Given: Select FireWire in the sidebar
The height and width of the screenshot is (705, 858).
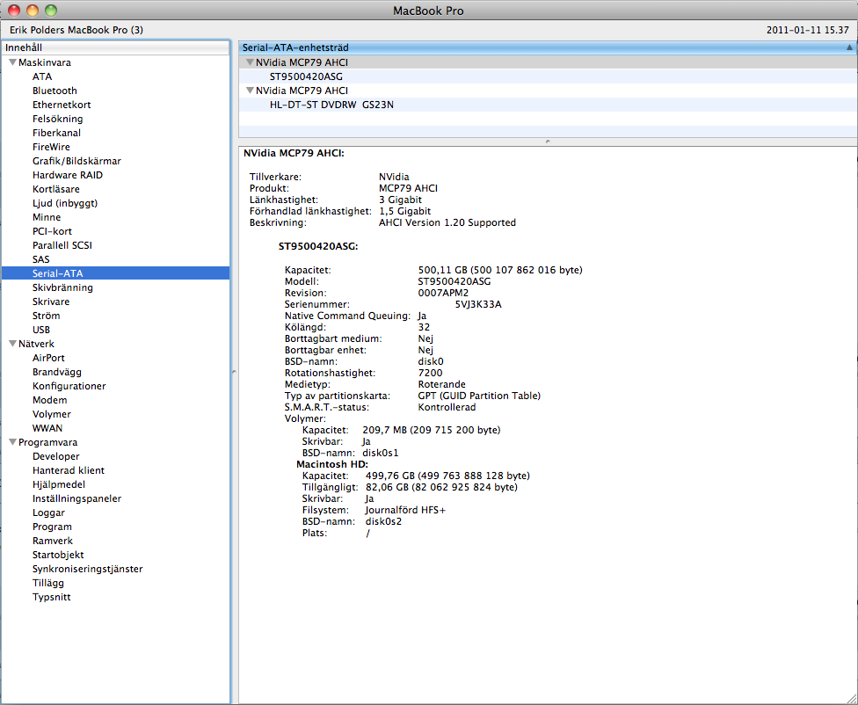Looking at the screenshot, I should click(51, 147).
